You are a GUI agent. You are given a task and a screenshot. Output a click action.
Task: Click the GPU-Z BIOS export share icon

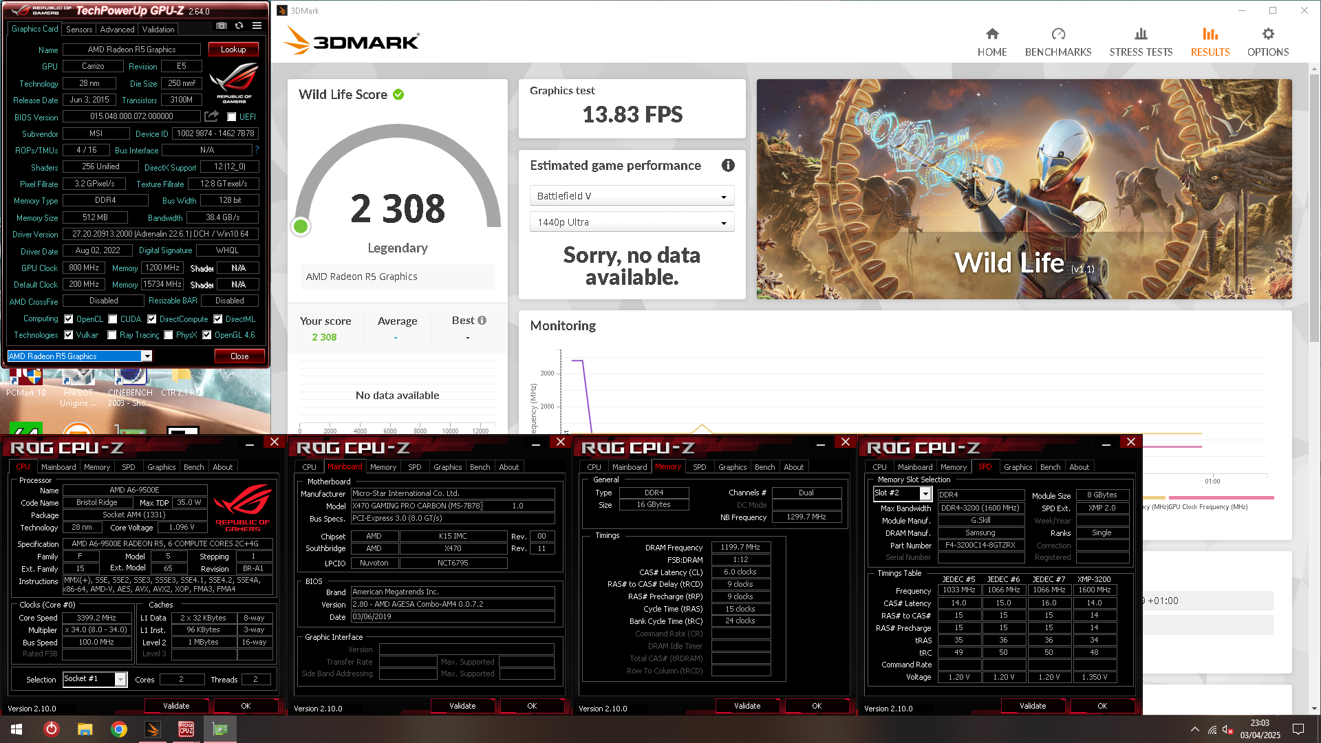211,116
